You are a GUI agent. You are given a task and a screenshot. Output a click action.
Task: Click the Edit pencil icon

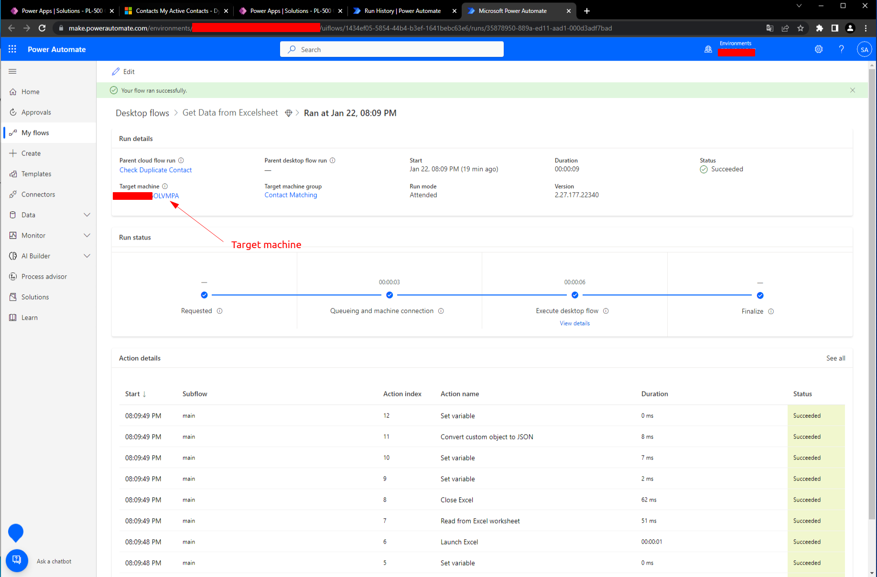click(x=116, y=72)
